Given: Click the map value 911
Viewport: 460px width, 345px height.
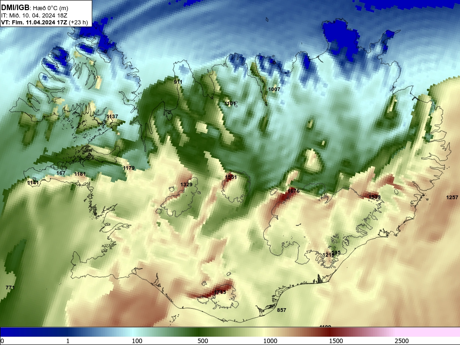Looking at the screenshot, I should pyautogui.click(x=178, y=82).
